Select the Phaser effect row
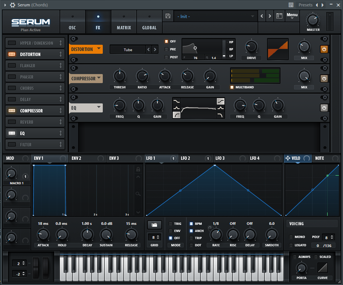The image size is (343, 285). (35, 77)
